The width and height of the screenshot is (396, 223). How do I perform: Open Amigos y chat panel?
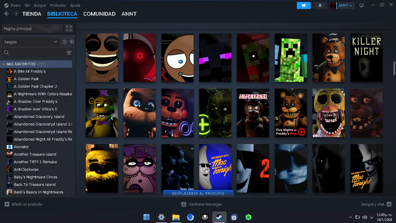[376, 204]
